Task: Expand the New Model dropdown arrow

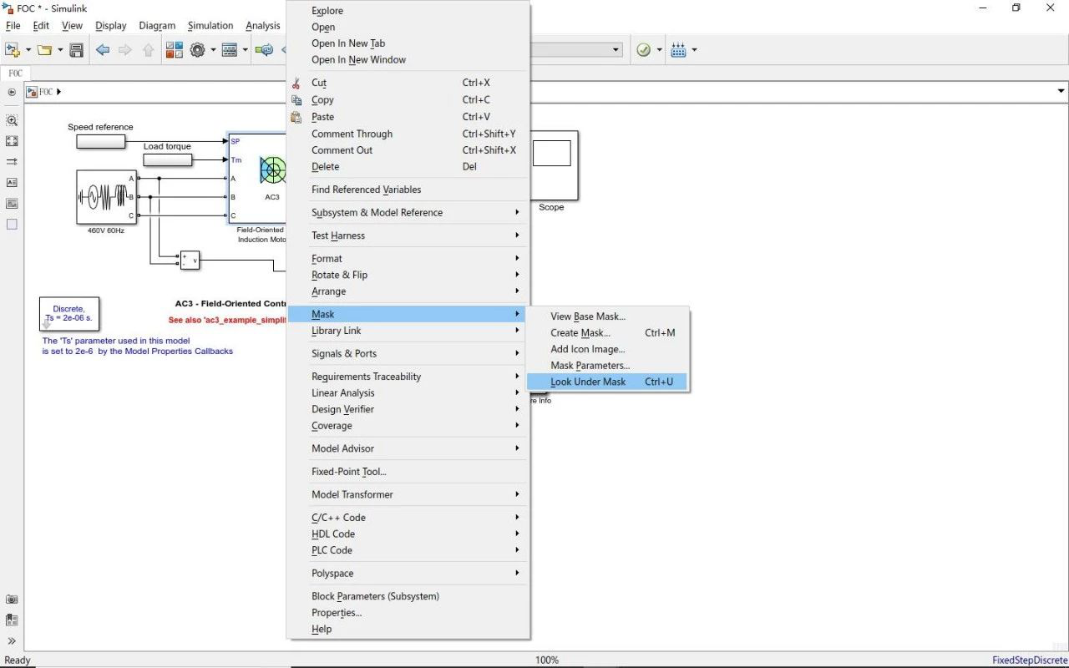Action: coord(28,50)
